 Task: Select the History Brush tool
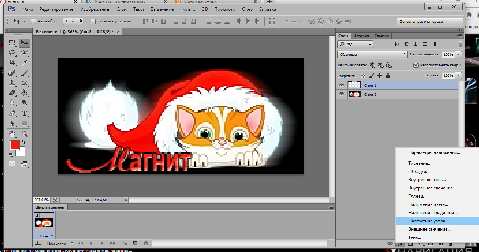[24, 83]
